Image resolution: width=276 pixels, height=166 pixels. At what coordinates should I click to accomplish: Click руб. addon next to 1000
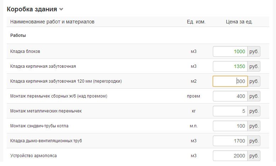point(254,51)
